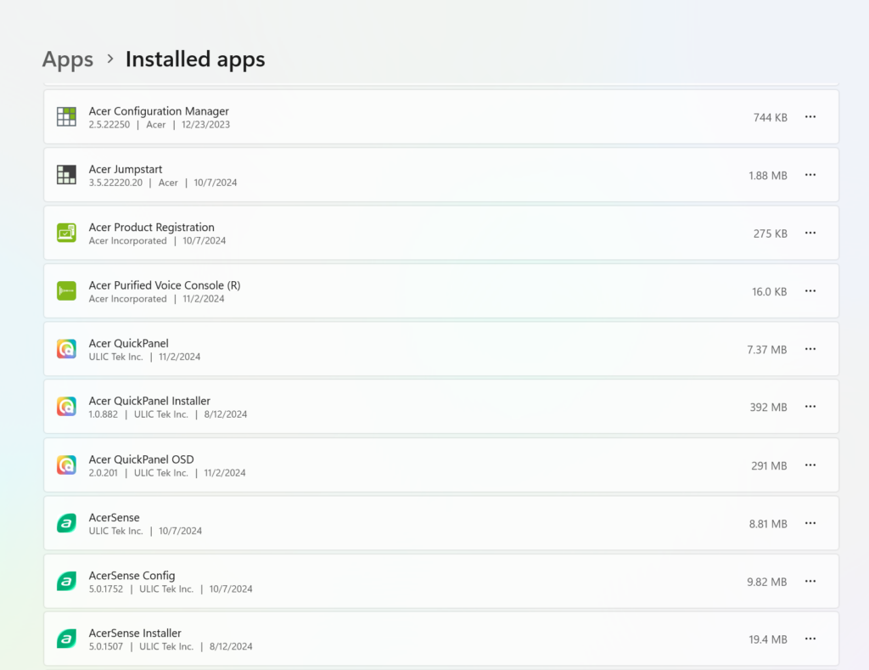
Task: Click the Acer Configuration Manager app icon
Action: [x=66, y=117]
